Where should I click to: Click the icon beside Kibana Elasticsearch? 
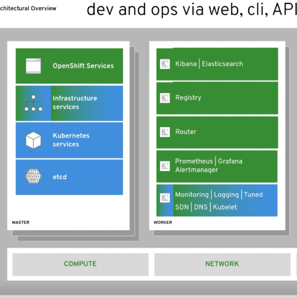(x=165, y=64)
